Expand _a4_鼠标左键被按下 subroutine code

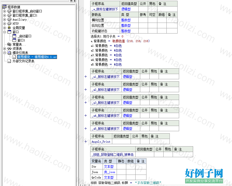(86, 115)
